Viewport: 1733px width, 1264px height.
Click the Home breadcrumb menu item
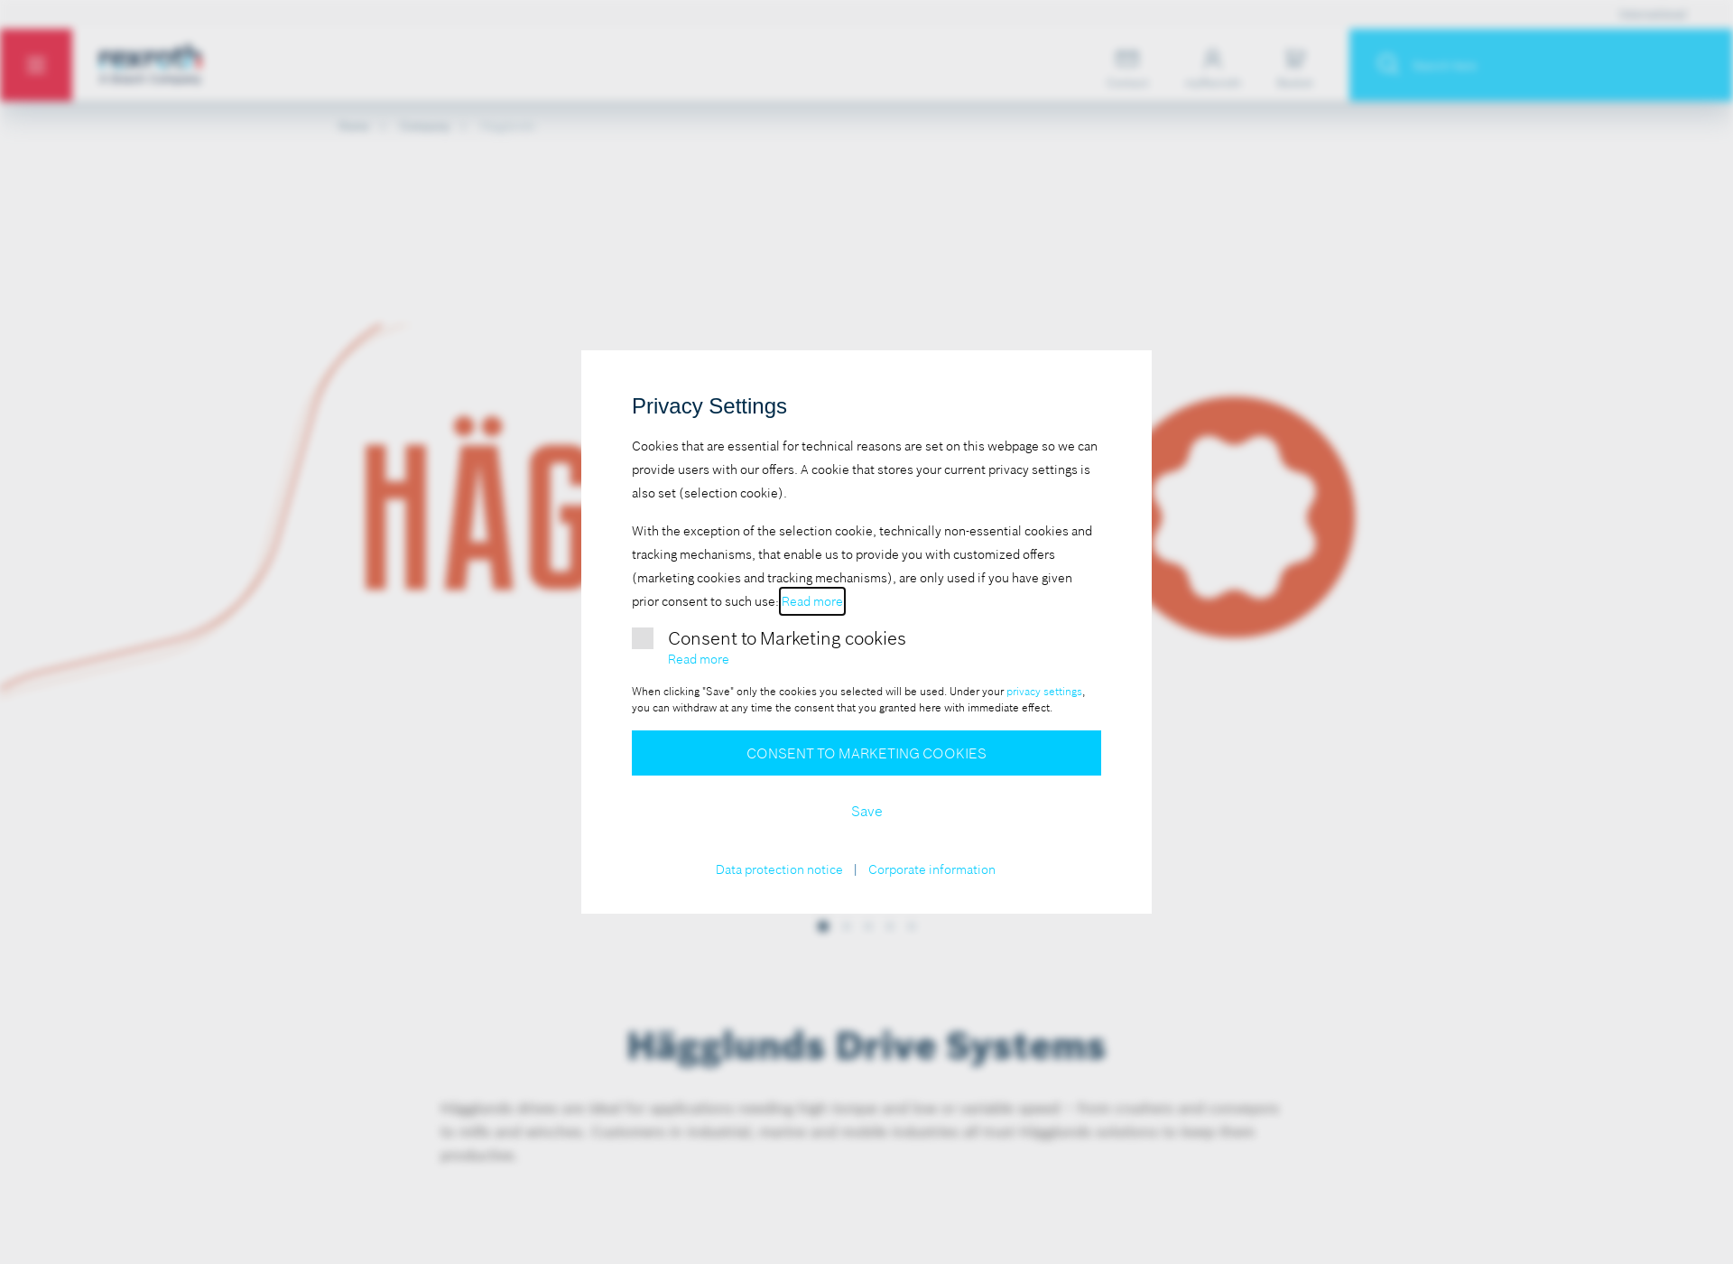pyautogui.click(x=354, y=125)
